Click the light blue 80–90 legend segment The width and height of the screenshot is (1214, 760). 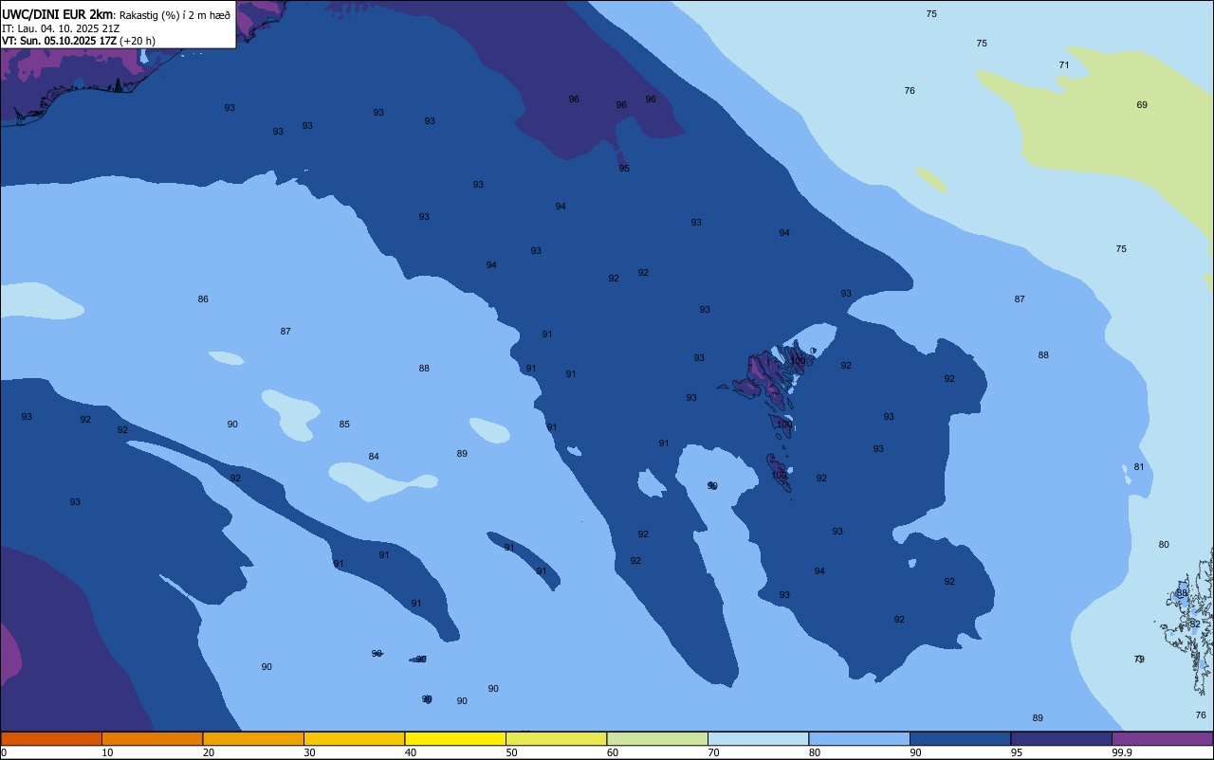[859, 738]
